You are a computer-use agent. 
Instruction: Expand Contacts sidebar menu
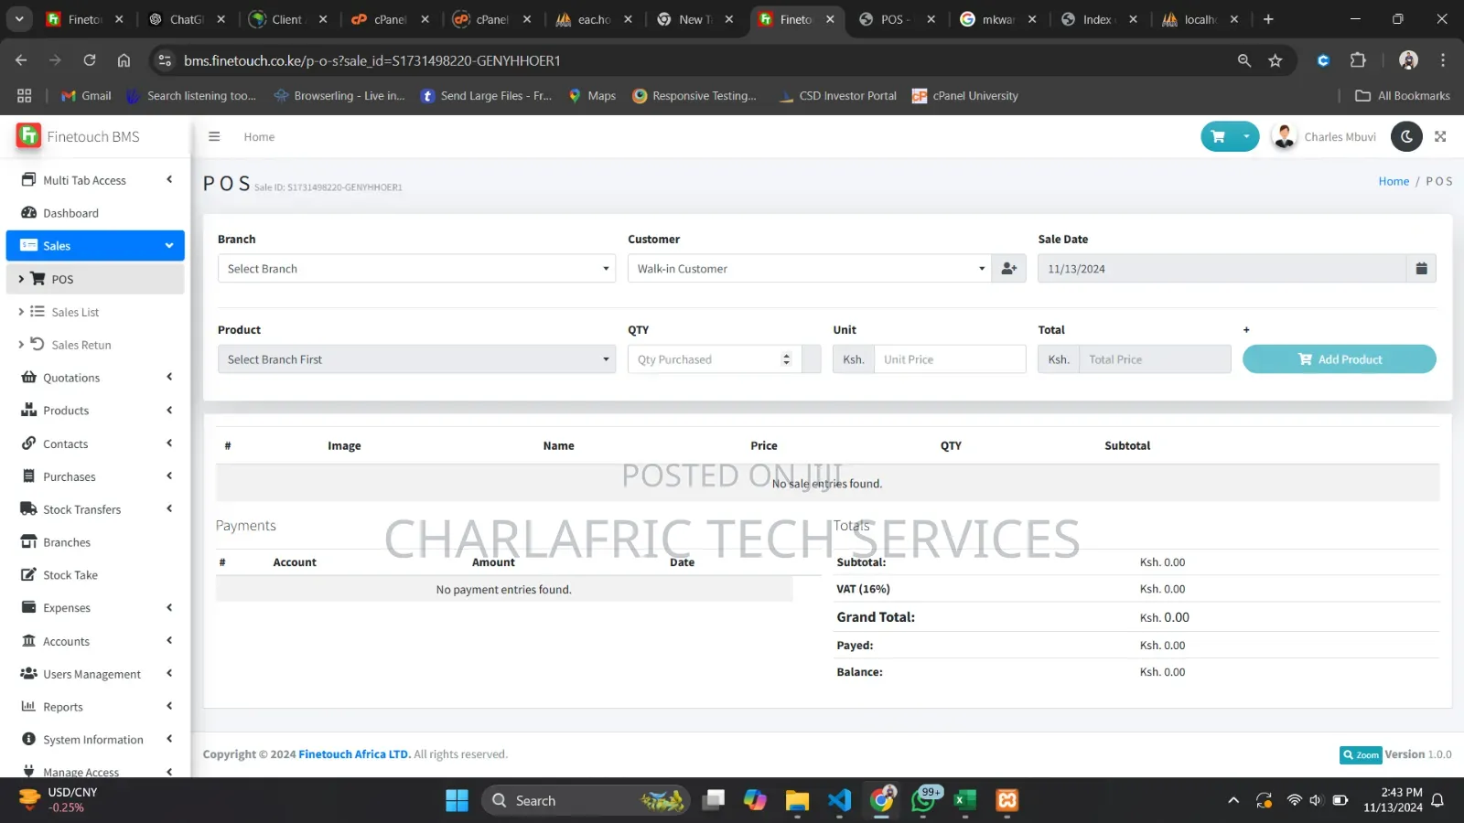[95, 444]
